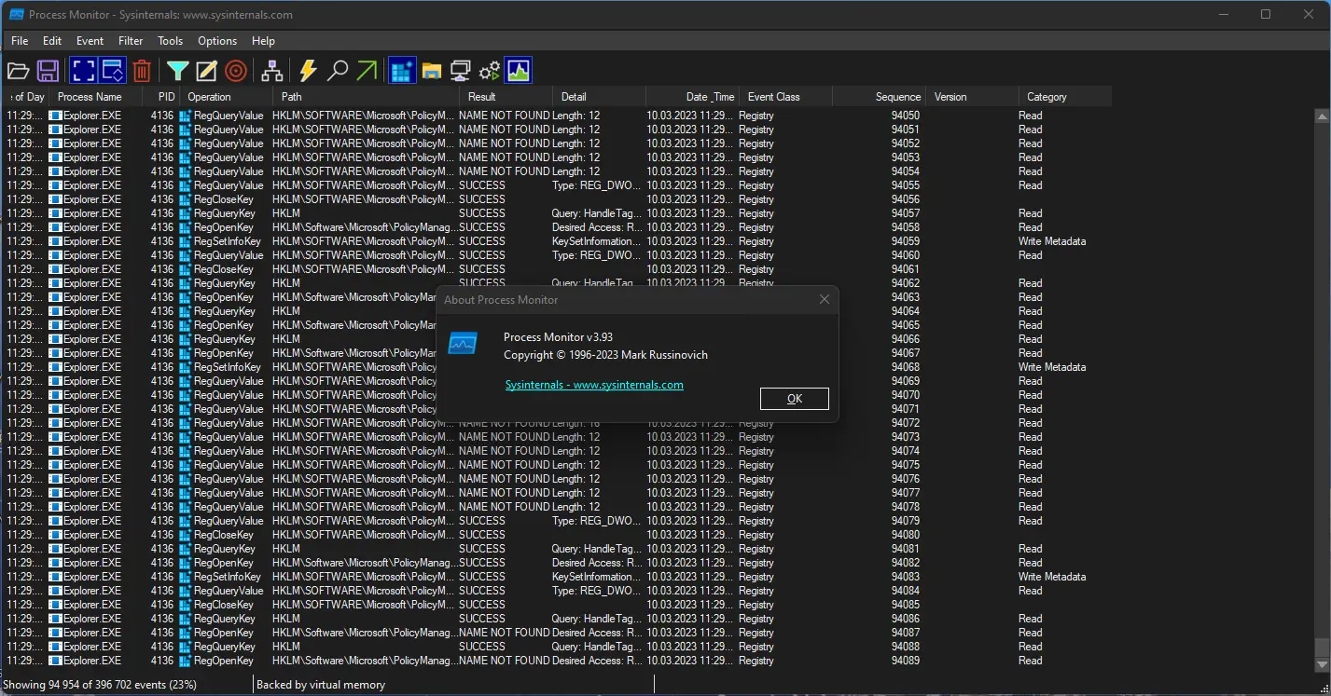The image size is (1331, 696).
Task: Toggle Show Registry Activity
Action: coord(402,71)
